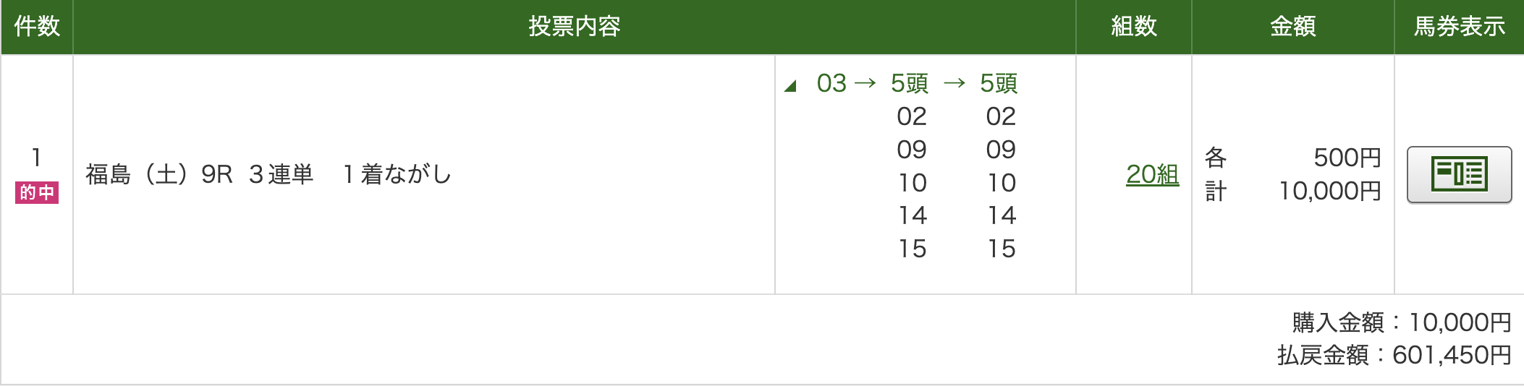Select the 3連単 bet type text
Image resolution: width=1524 pixels, height=386 pixels.
281,174
